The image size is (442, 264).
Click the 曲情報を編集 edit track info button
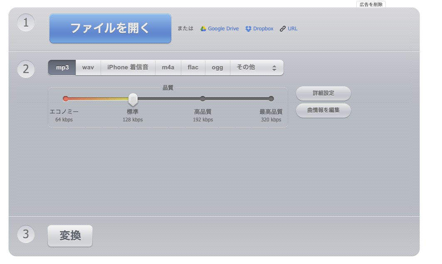pos(323,111)
